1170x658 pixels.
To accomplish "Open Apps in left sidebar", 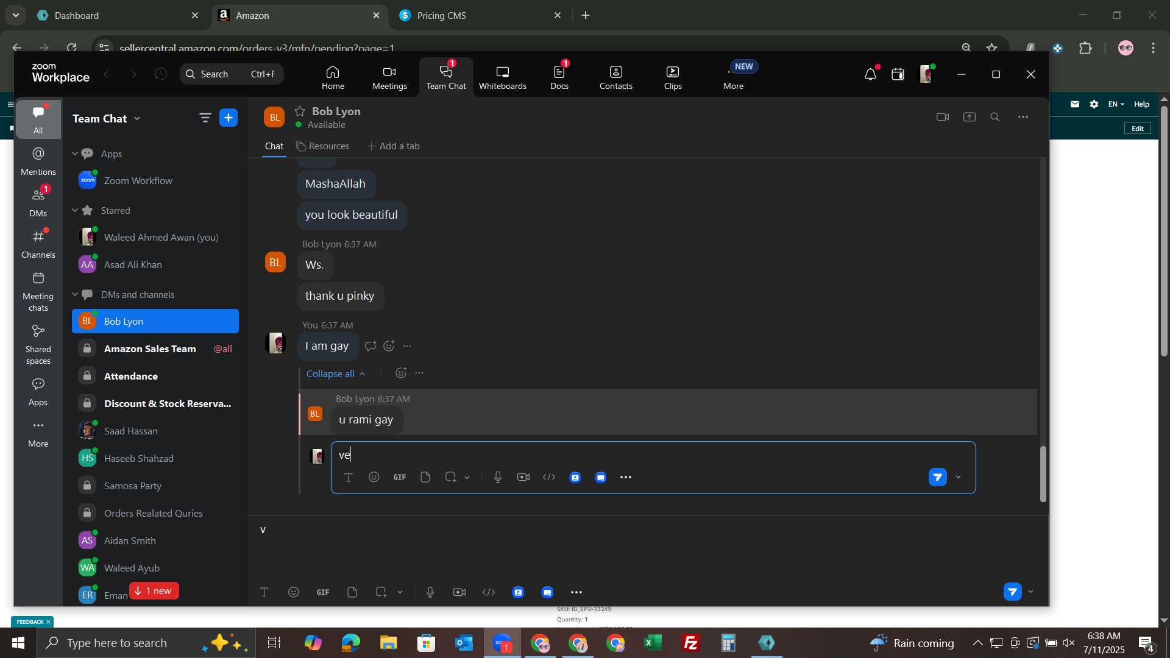I will pyautogui.click(x=38, y=392).
